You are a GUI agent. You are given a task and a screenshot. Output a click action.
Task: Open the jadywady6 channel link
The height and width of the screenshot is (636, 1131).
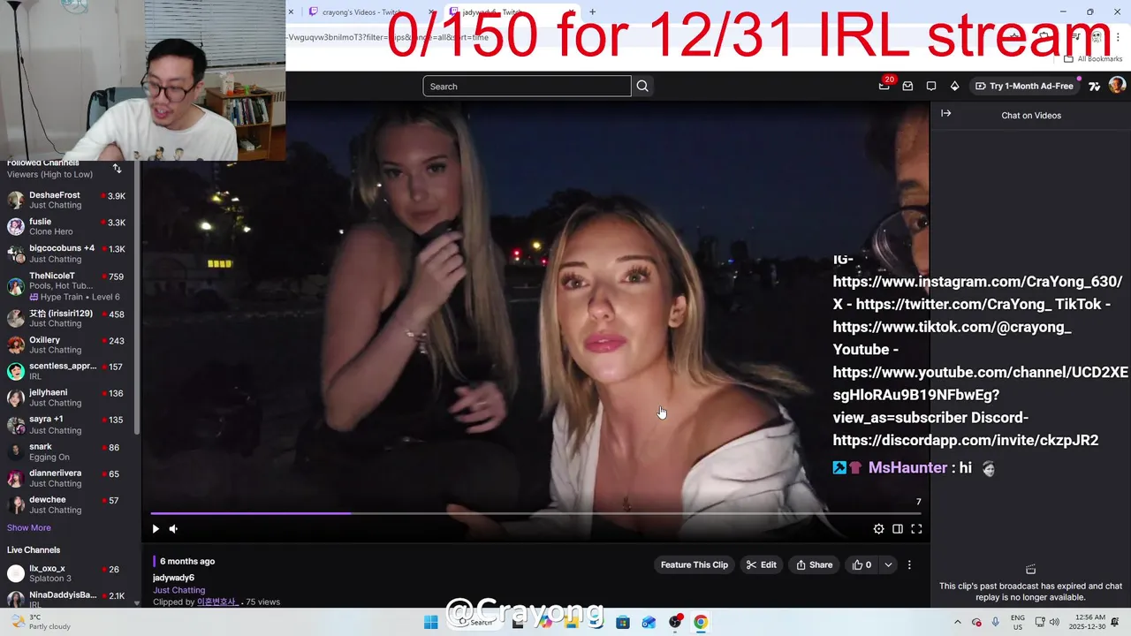tap(173, 578)
